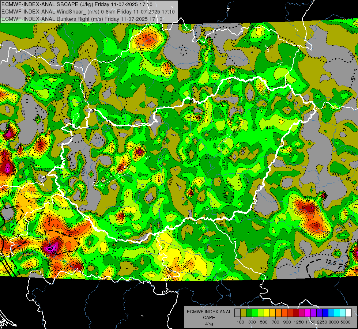
Task: Click the 1250 tick label on the legend
Action: click(299, 322)
